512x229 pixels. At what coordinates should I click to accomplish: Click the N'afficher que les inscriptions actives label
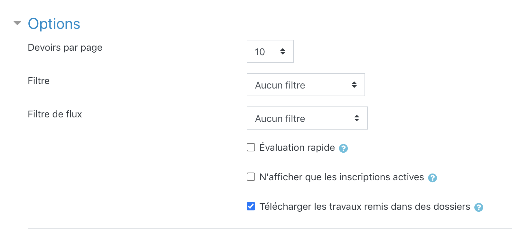[x=341, y=177]
